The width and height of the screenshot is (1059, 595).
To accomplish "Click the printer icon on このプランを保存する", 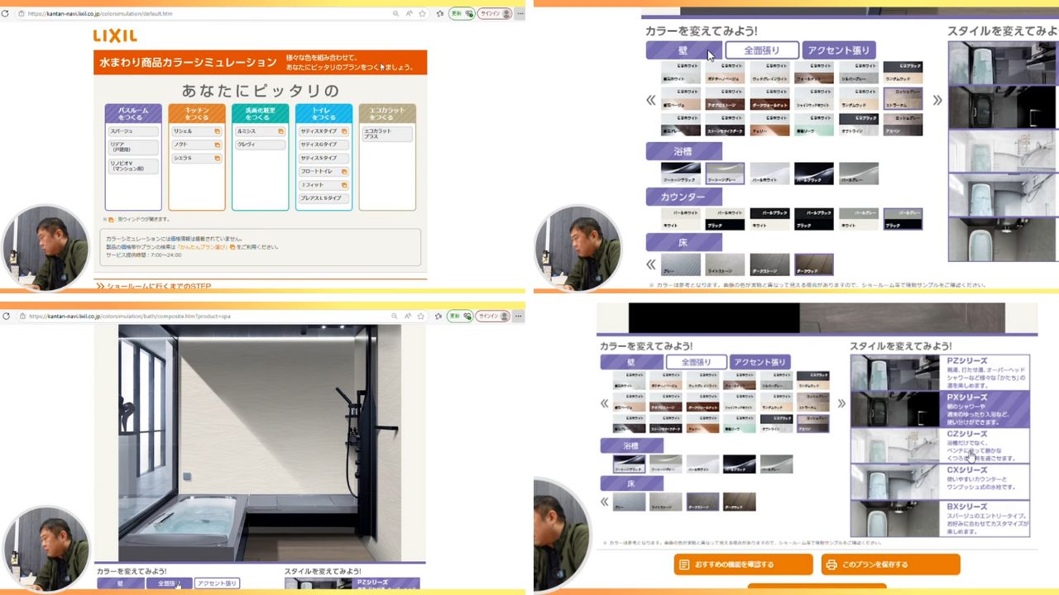I will (831, 564).
